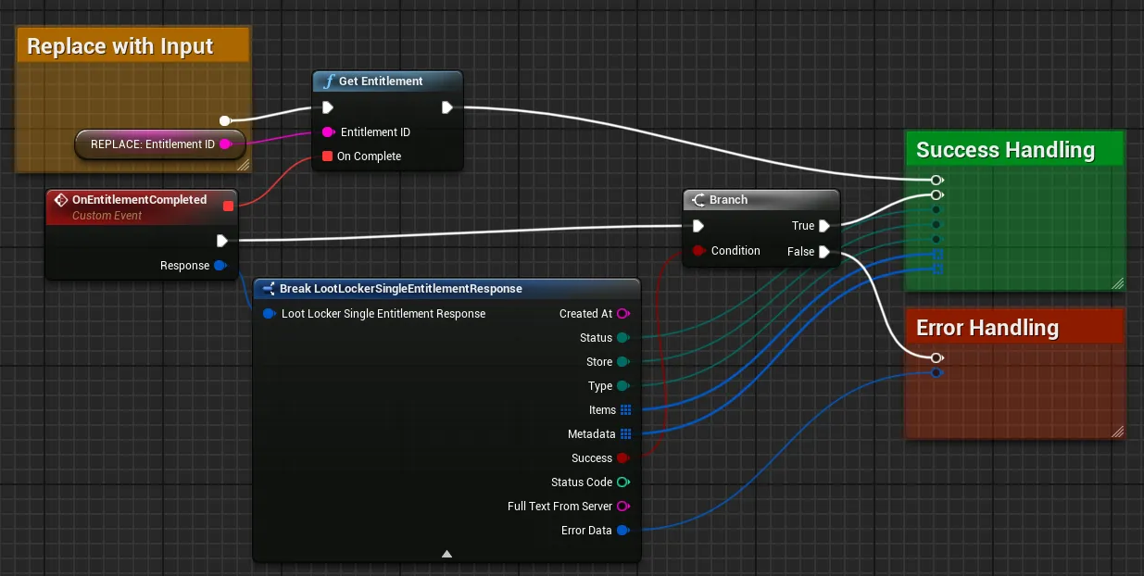This screenshot has width=1144, height=576.
Task: Click the Response output pin
Action: point(220,266)
